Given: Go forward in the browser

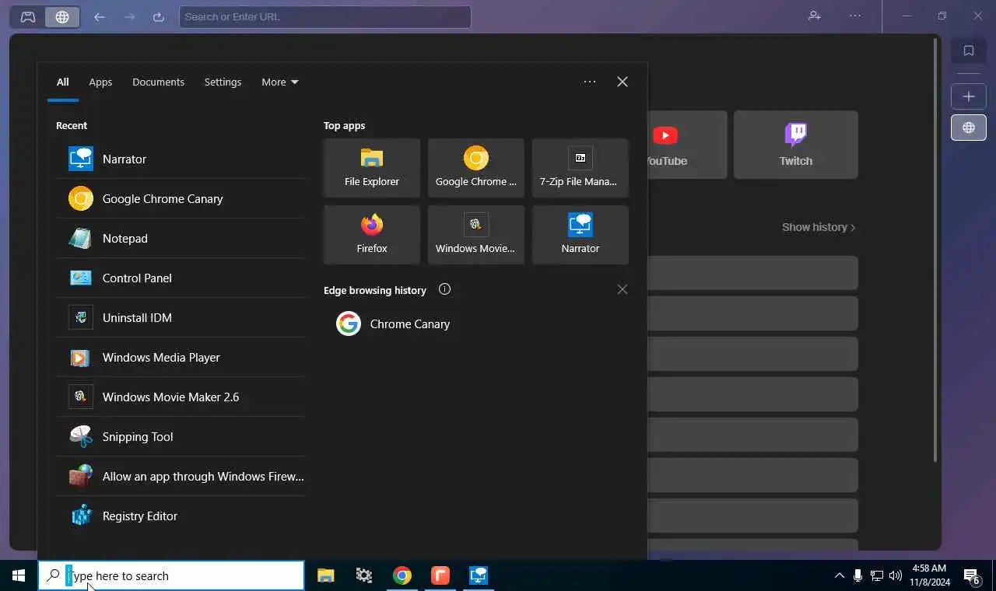Looking at the screenshot, I should point(129,16).
